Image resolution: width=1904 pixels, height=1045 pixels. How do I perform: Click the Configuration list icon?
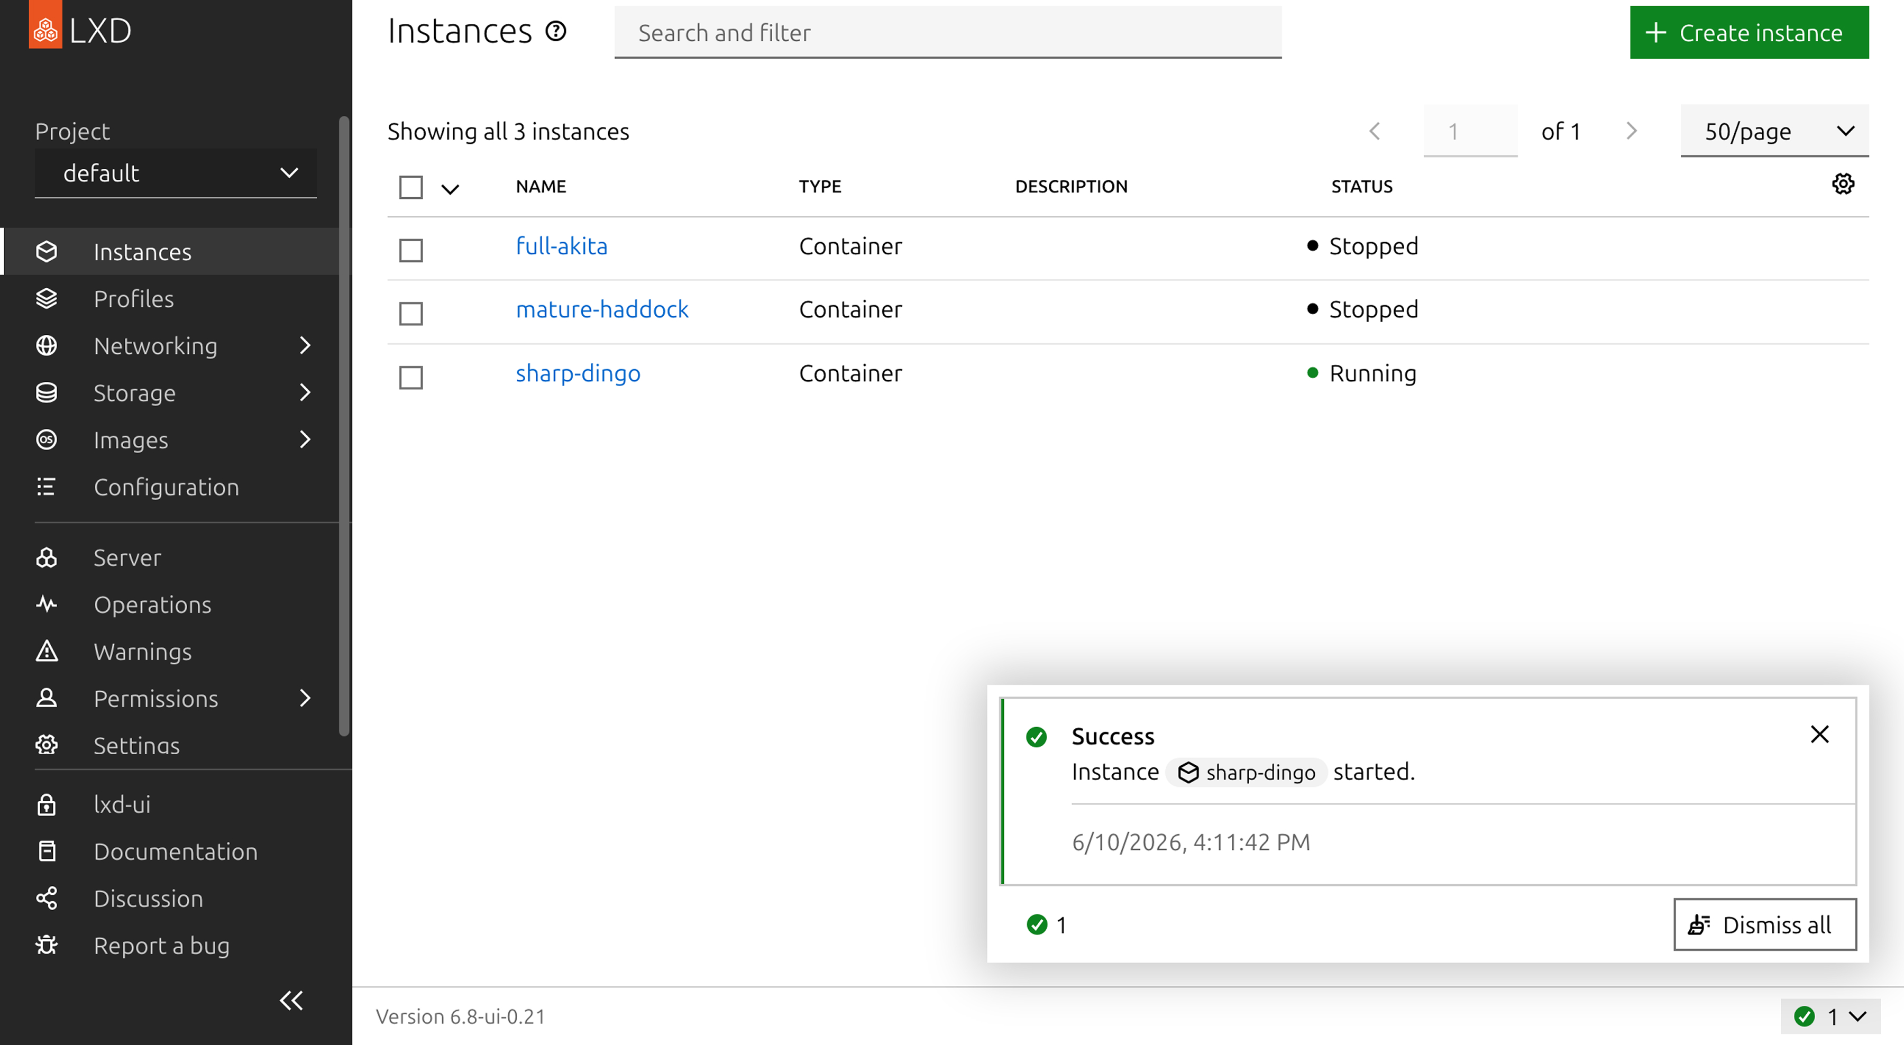click(x=47, y=487)
